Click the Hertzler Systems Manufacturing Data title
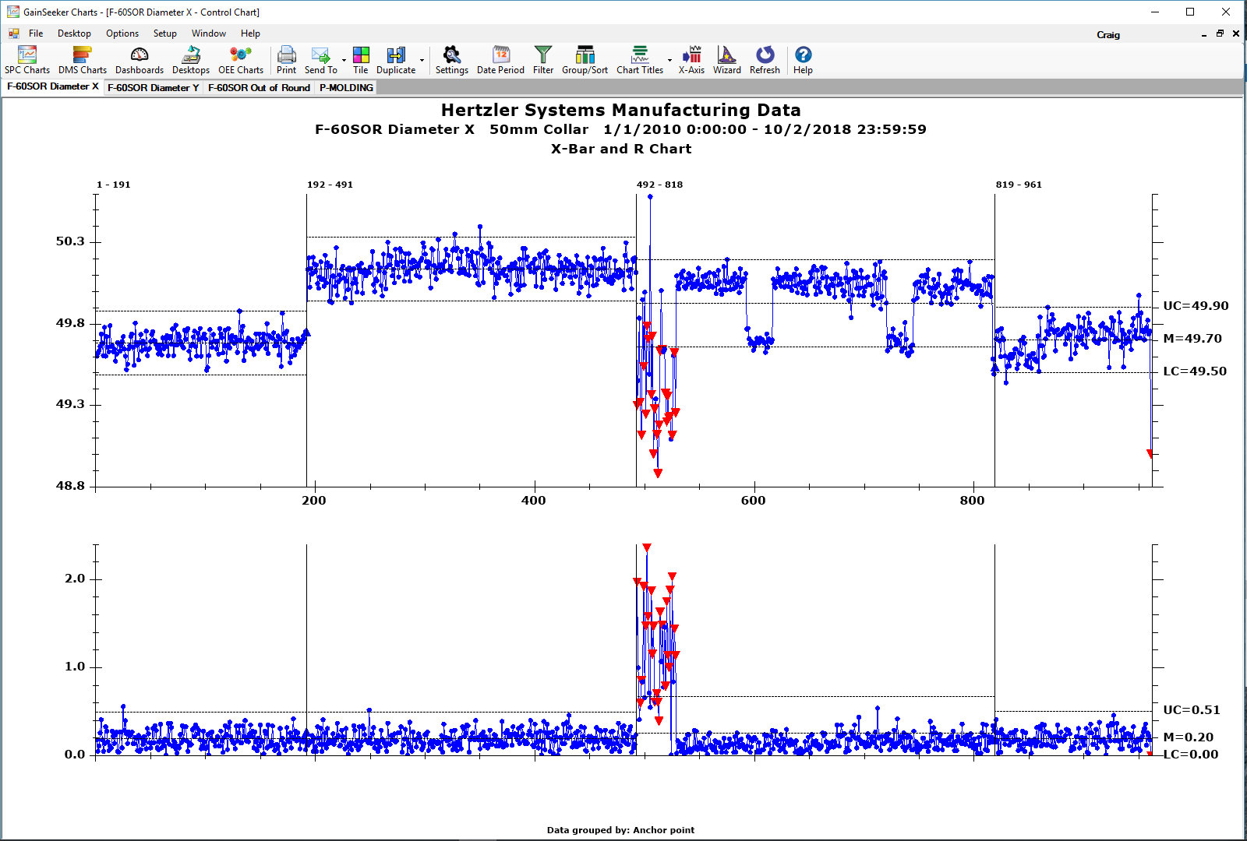The height and width of the screenshot is (841, 1247). pos(620,111)
